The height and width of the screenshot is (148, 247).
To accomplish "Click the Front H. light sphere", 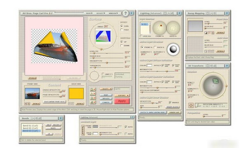I will point(159,28).
